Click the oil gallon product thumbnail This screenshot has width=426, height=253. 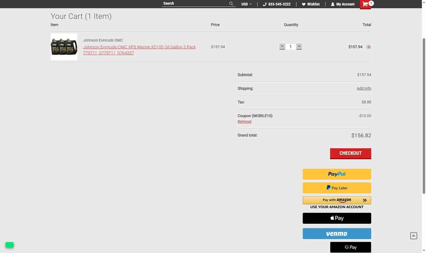(64, 47)
